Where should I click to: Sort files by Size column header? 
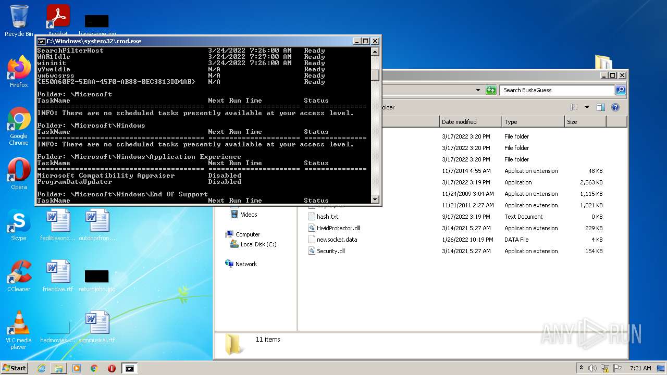point(585,122)
